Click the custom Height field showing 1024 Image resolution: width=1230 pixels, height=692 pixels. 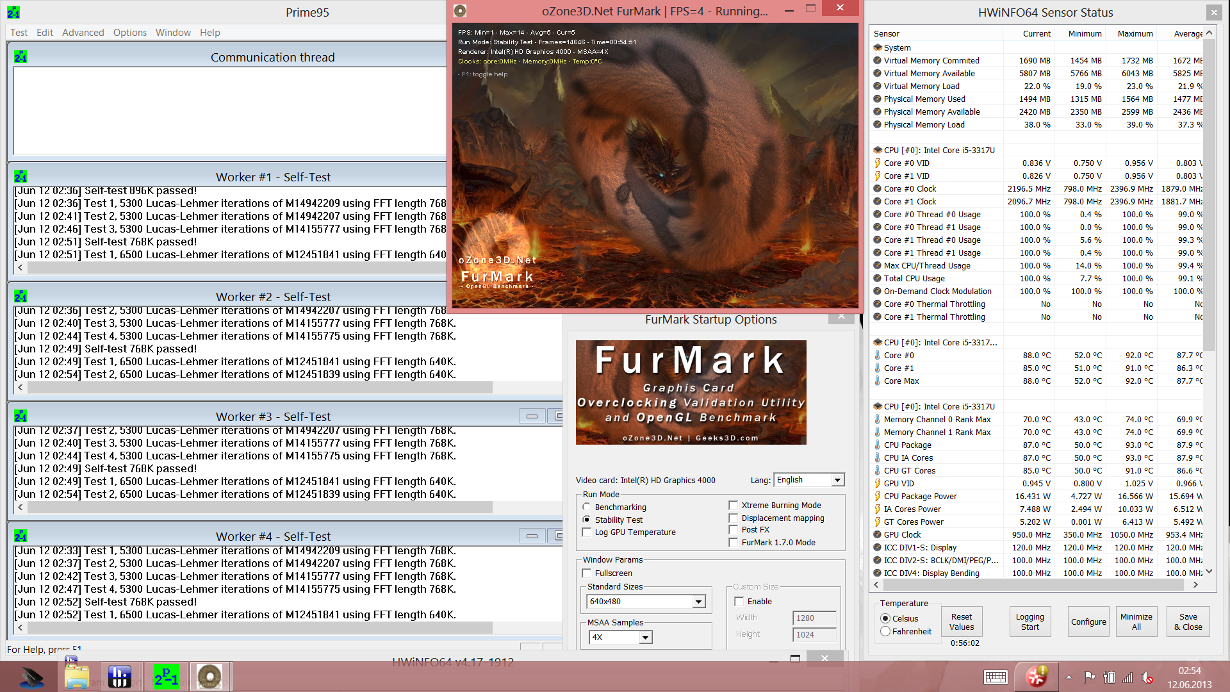[814, 634]
